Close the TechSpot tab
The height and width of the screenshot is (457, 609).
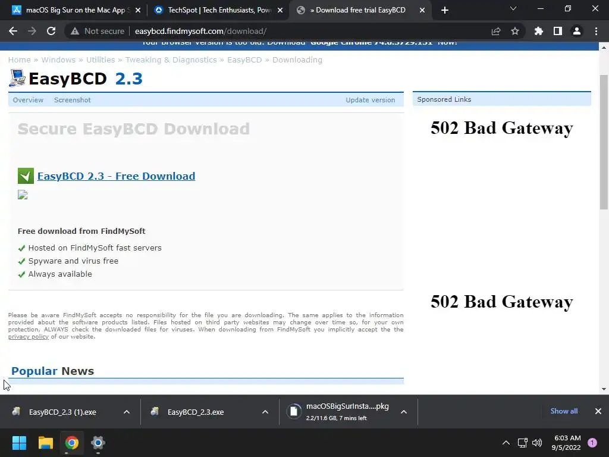(280, 10)
